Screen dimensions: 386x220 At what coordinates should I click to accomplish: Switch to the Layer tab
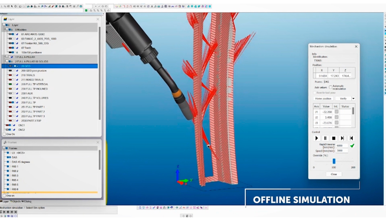[5, 201]
